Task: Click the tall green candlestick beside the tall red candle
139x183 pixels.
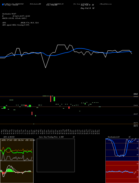Action: [x=54, y=99]
